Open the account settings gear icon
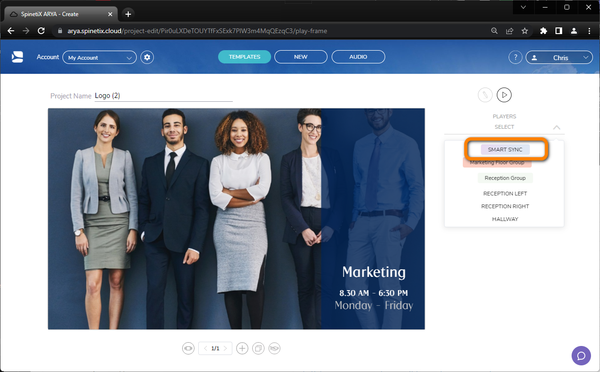This screenshot has width=600, height=372. 147,57
